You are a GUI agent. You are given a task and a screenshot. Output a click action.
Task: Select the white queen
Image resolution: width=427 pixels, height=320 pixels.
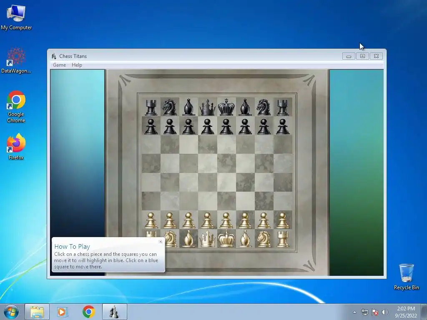[x=208, y=239]
